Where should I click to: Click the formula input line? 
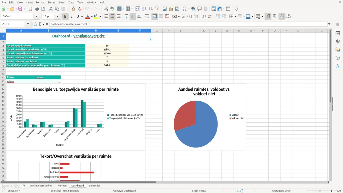coord(188,24)
